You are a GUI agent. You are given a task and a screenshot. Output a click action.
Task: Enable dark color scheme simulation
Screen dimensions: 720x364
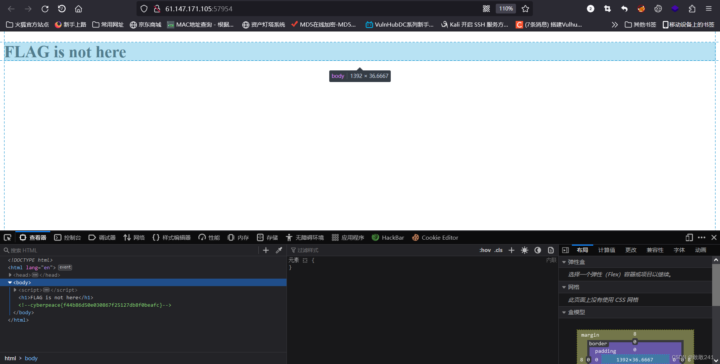(538, 250)
